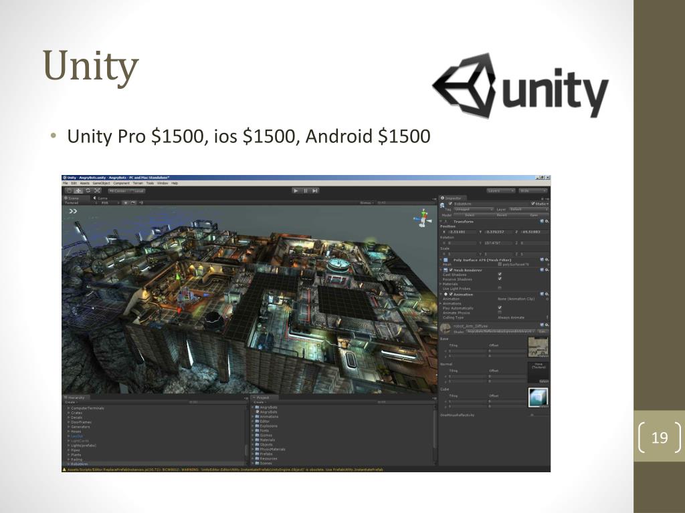
Task: Open the Edit menu
Action: tap(74, 183)
